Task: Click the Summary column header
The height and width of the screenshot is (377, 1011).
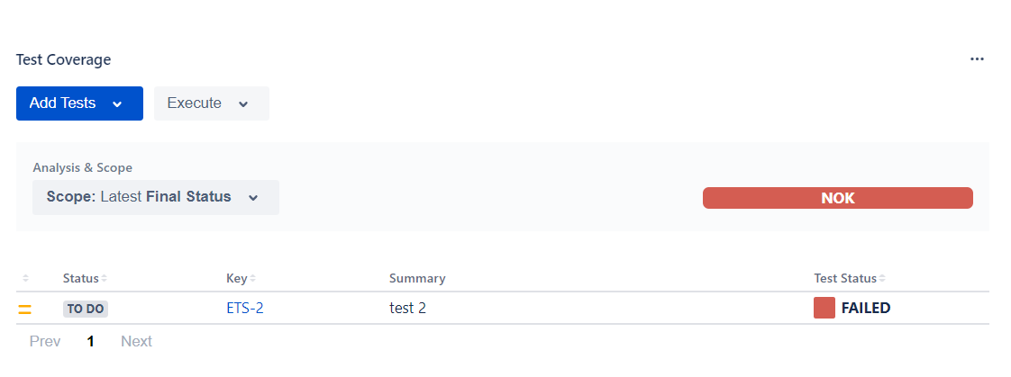Action: tap(417, 279)
